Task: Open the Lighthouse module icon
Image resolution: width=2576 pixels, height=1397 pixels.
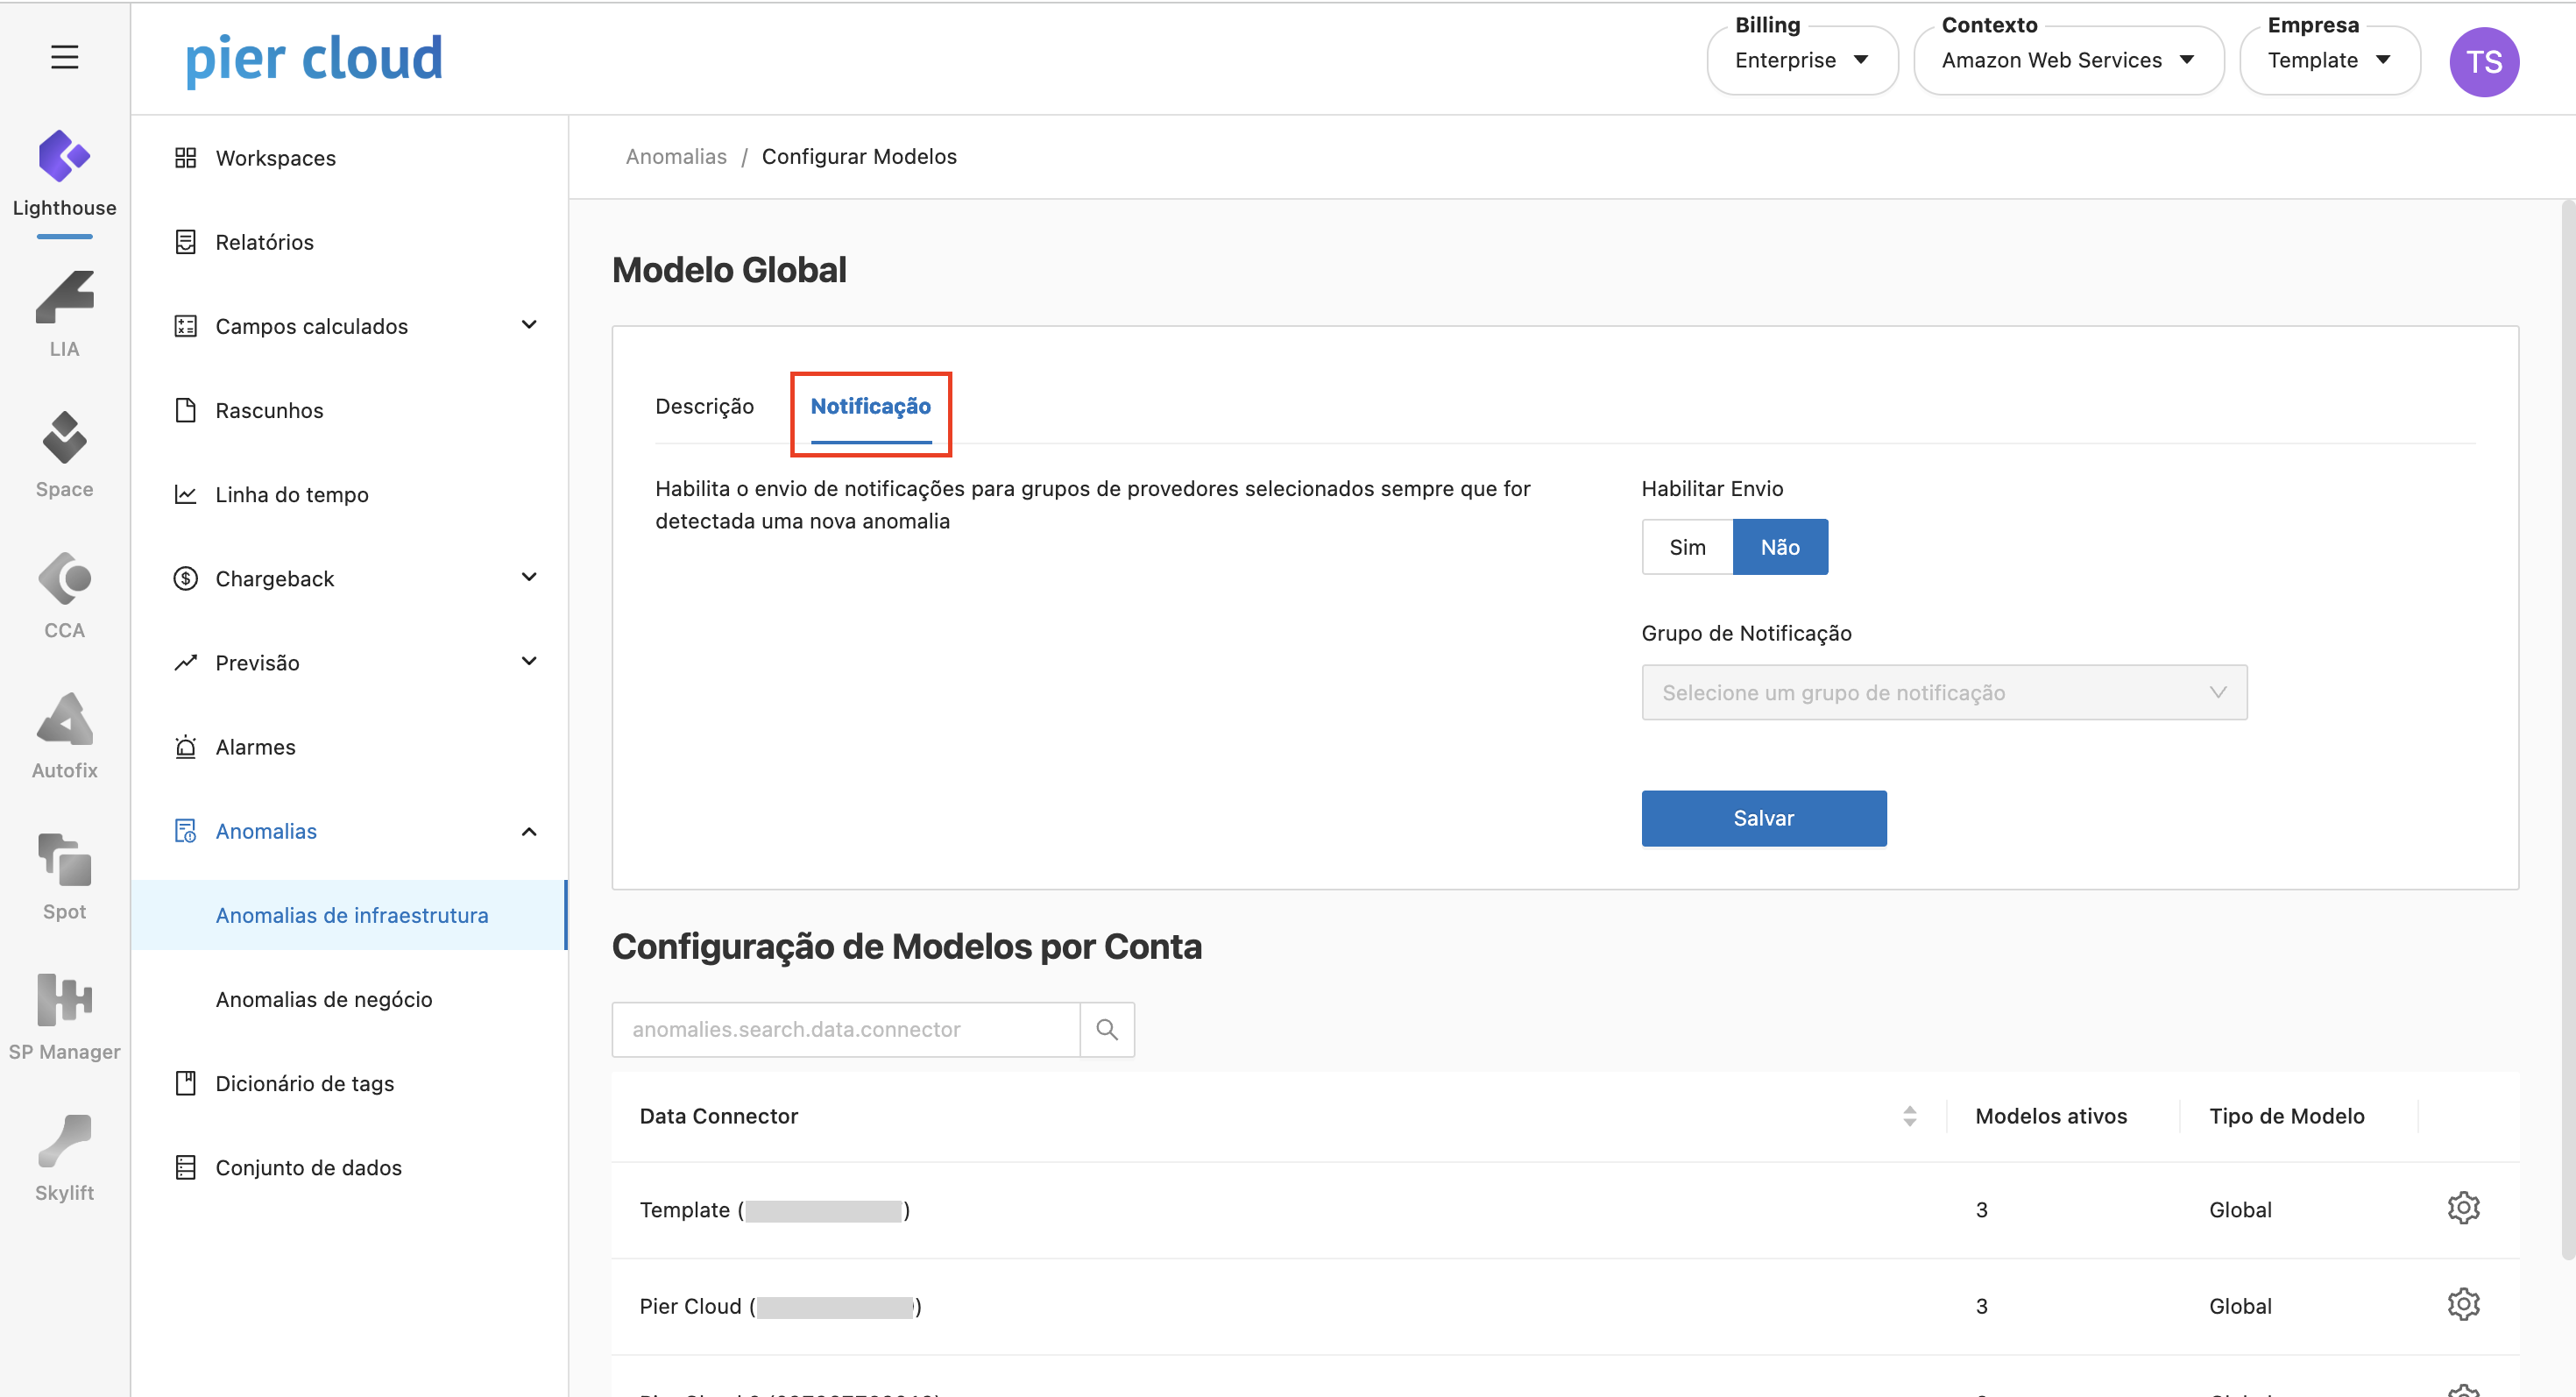Action: [x=64, y=158]
